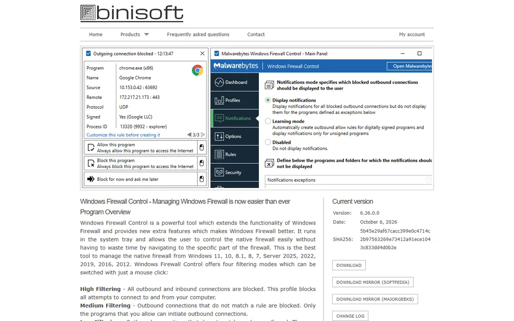514x321 pixels.
Task: Open the Home page
Action: click(x=96, y=35)
